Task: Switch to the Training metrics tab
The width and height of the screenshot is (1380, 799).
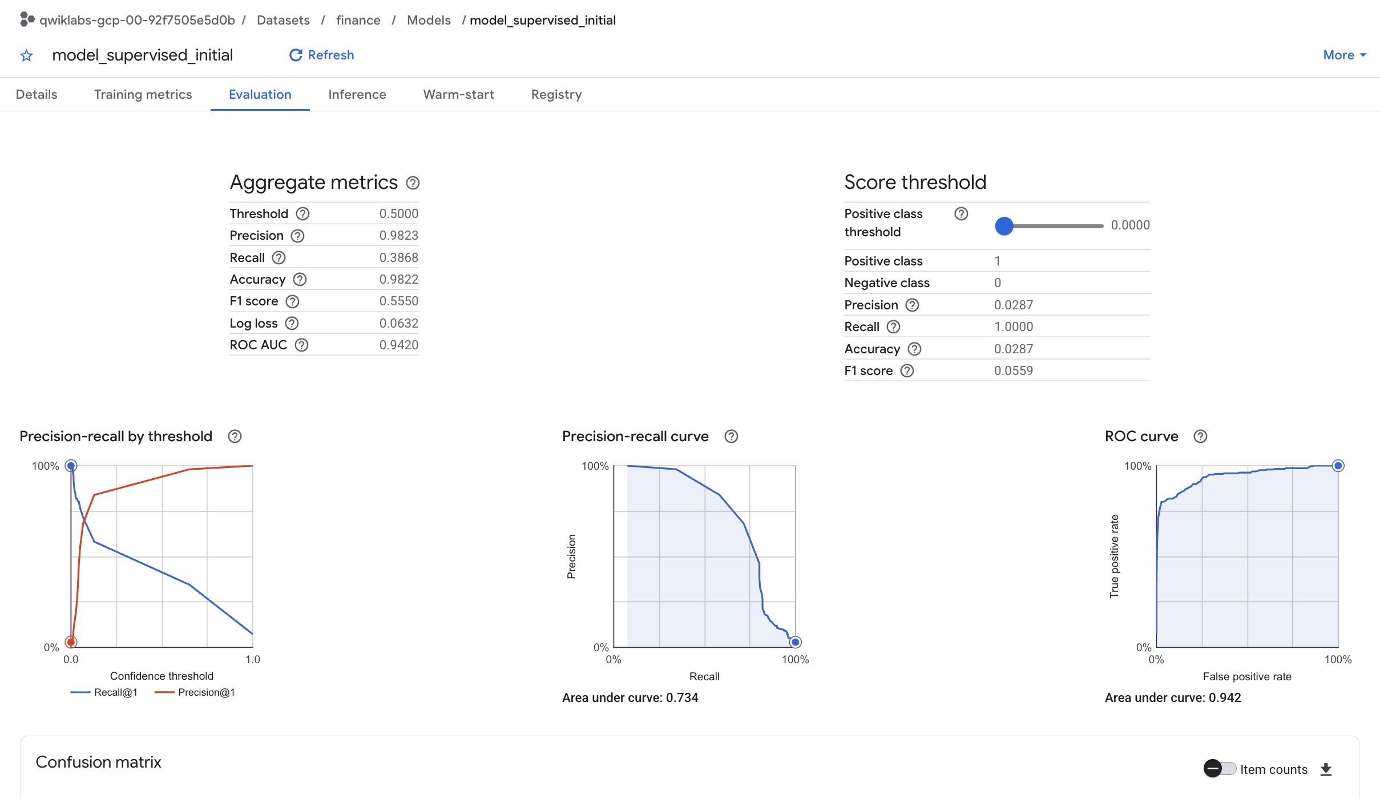Action: coord(143,94)
